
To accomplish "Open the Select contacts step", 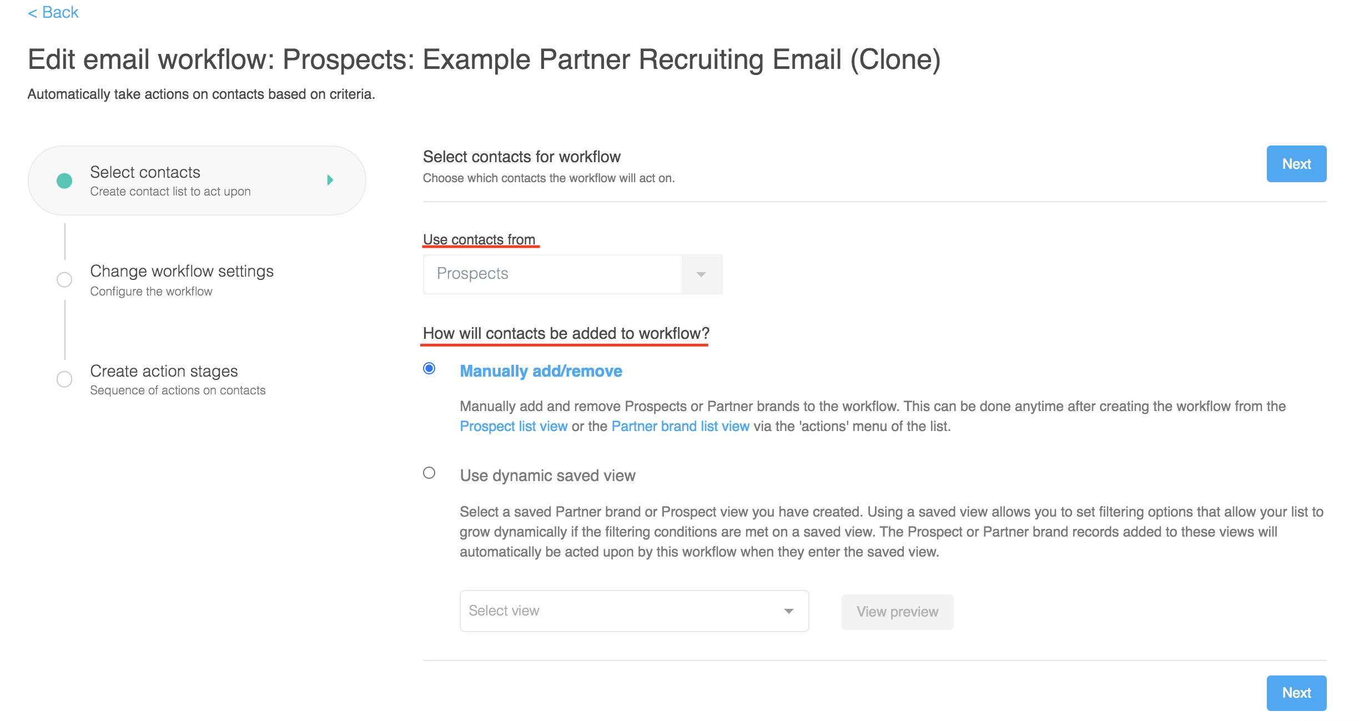I will tap(145, 173).
